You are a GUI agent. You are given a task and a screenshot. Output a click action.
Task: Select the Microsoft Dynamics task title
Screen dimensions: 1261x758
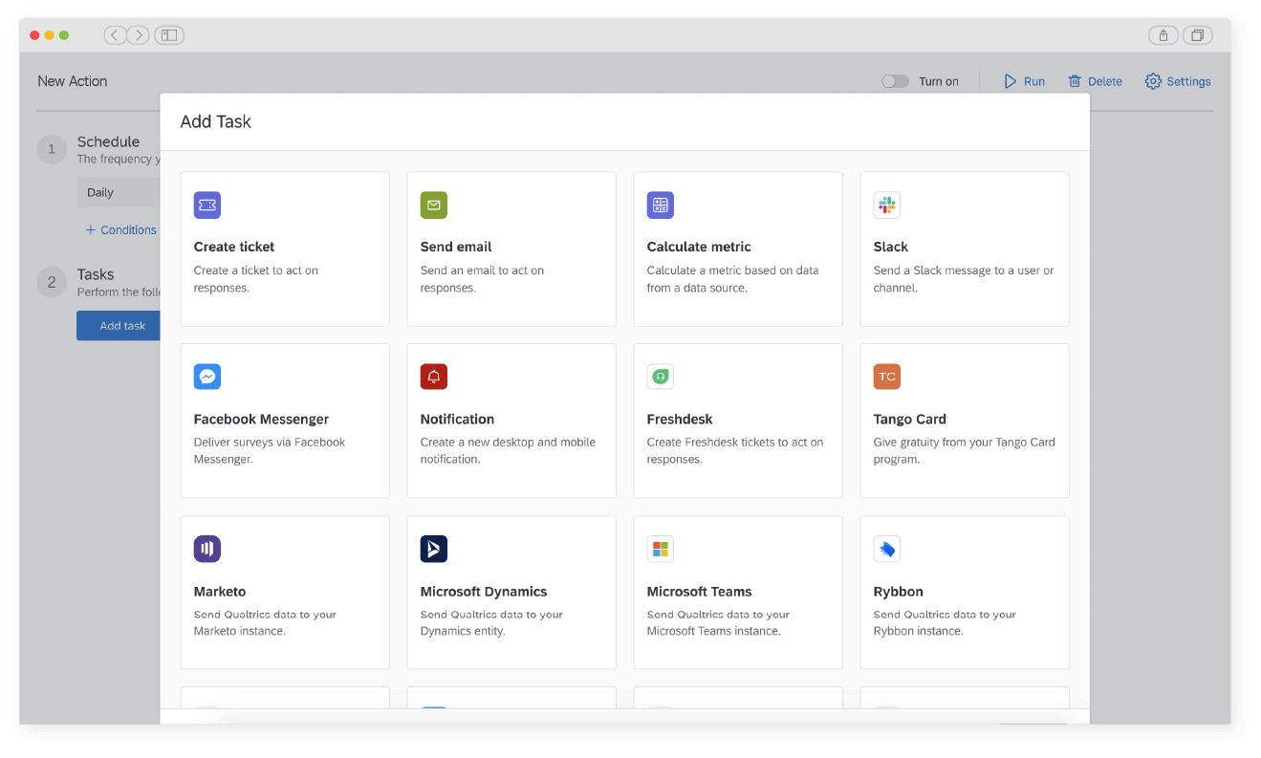tap(484, 592)
